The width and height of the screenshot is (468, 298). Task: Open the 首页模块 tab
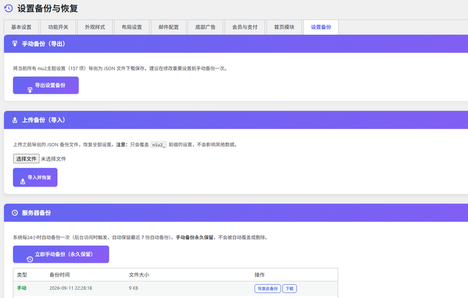pyautogui.click(x=284, y=27)
